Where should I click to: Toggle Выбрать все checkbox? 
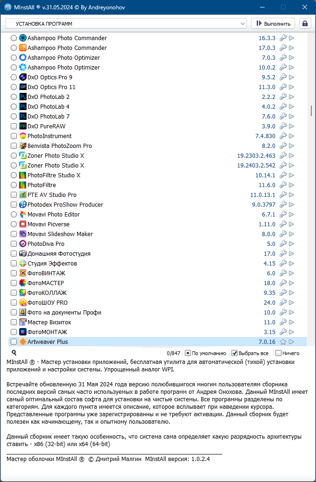(x=234, y=353)
